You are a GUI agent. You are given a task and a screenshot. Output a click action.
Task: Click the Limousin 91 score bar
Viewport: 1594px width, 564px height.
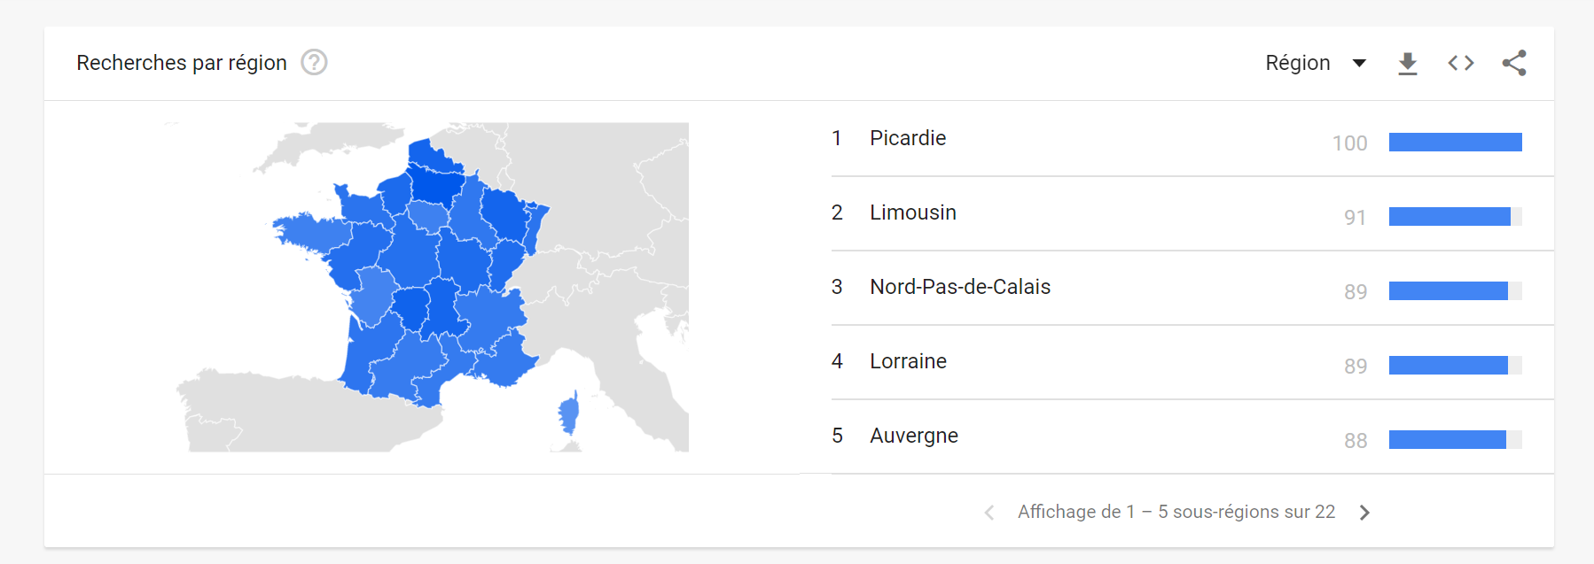[x=1449, y=216]
